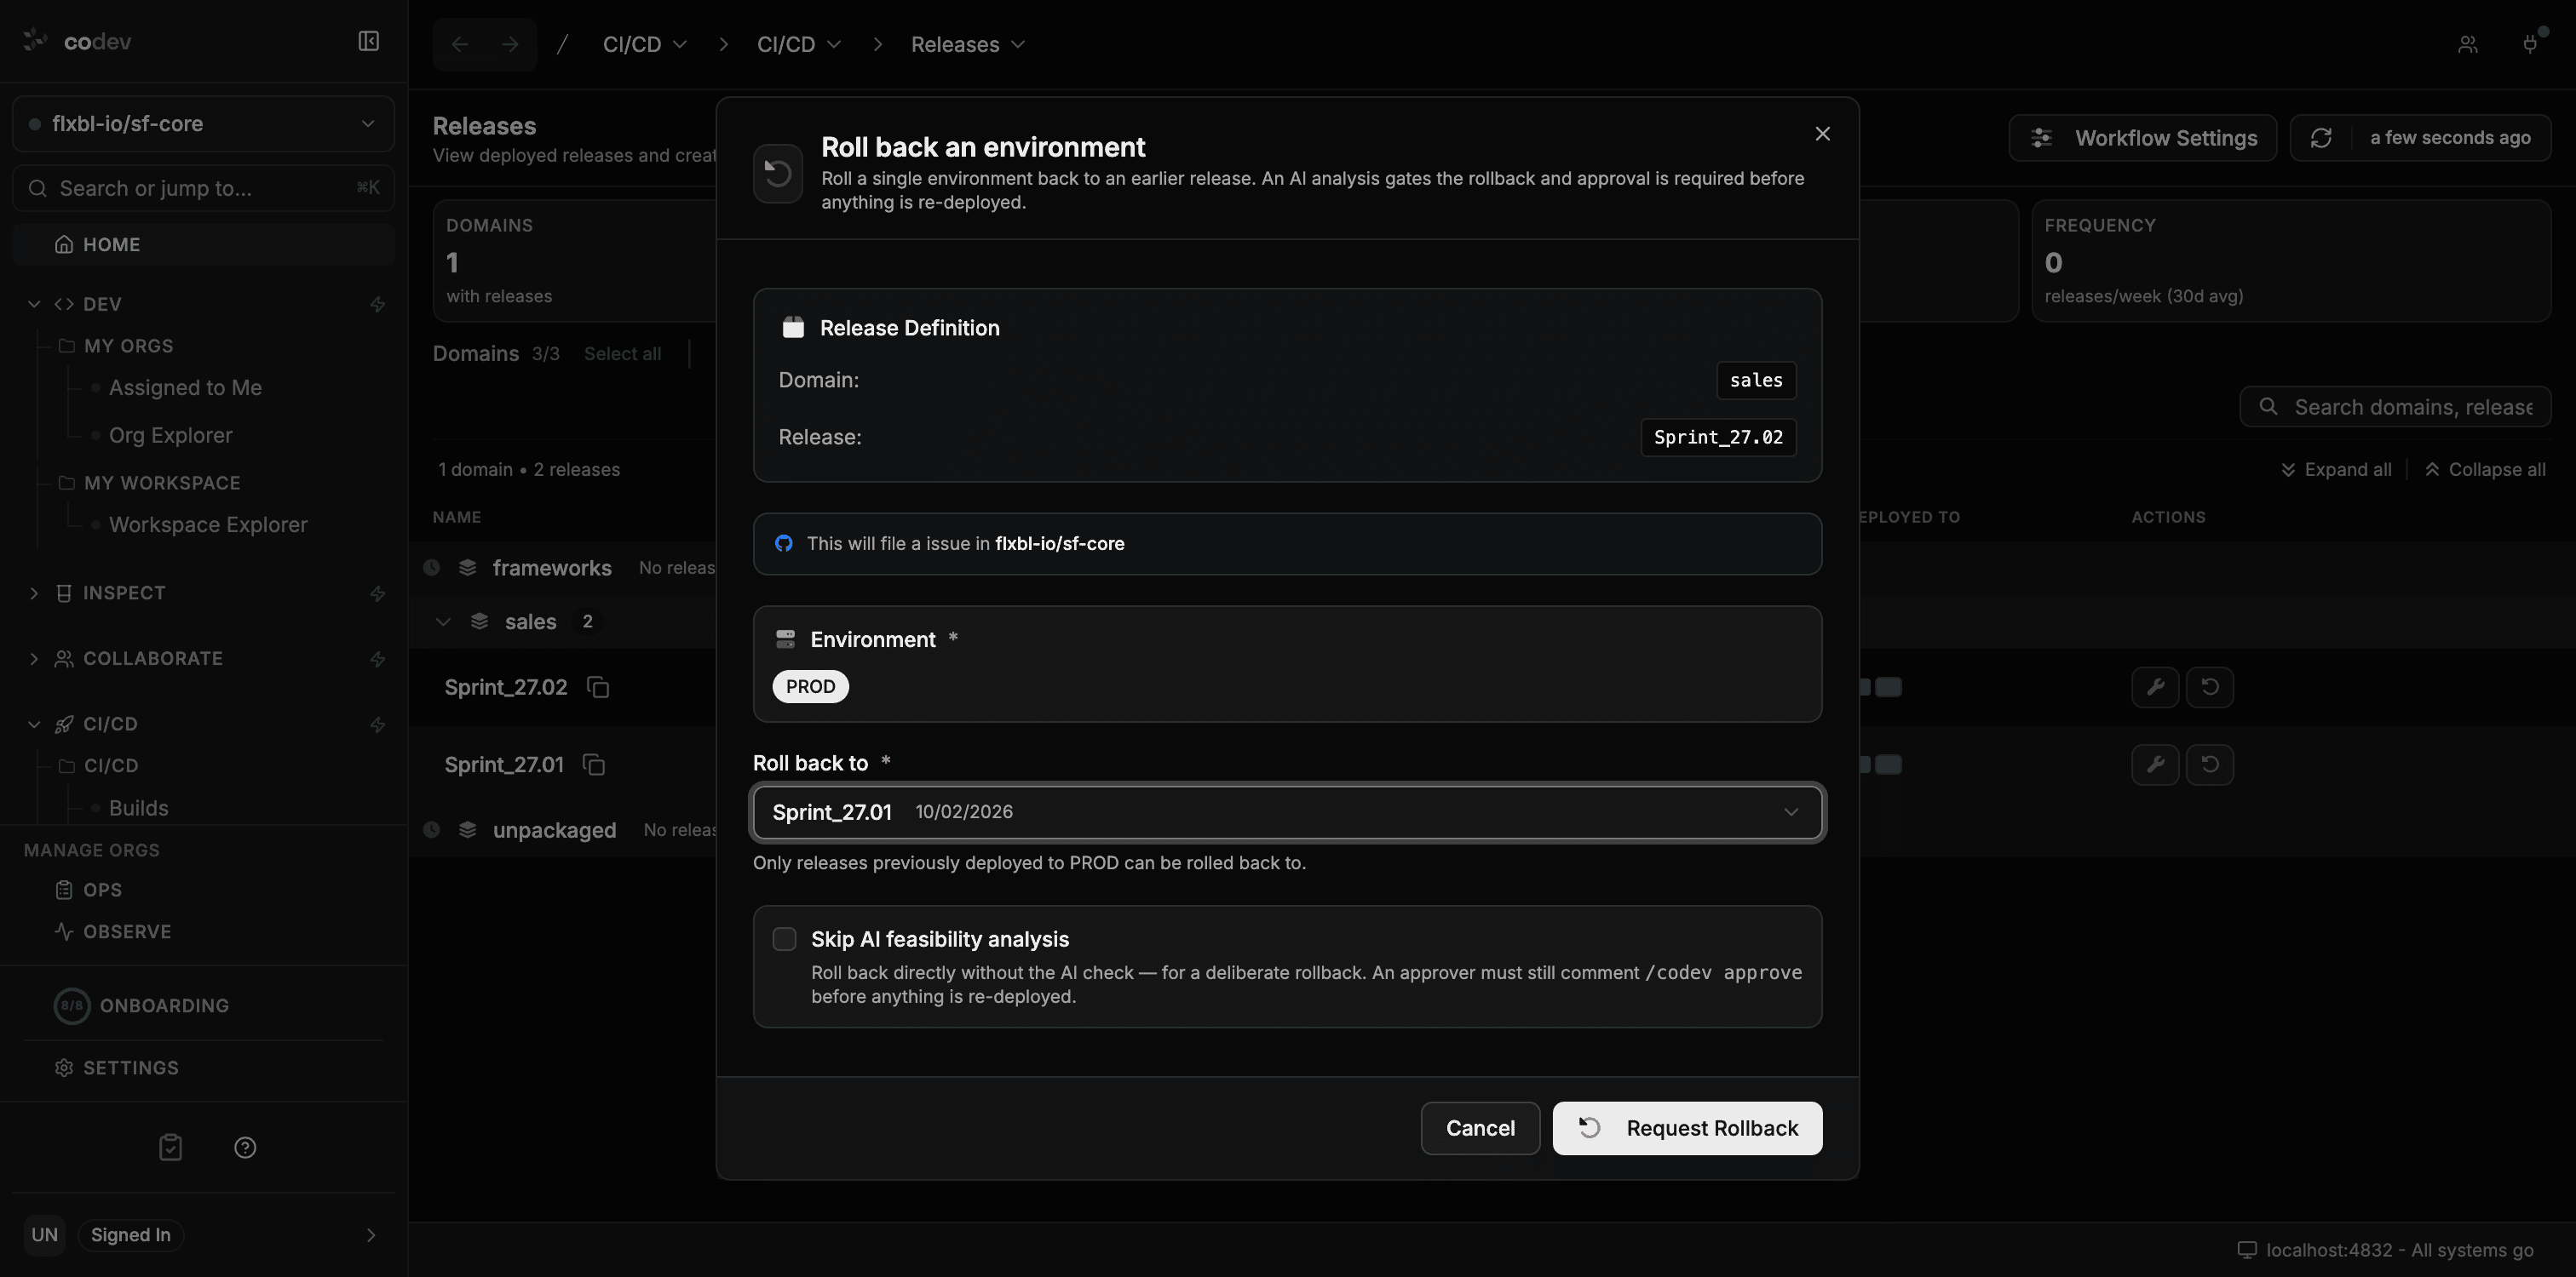The height and width of the screenshot is (1277, 2576).
Task: Select the PROD environment pill
Action: (x=810, y=686)
